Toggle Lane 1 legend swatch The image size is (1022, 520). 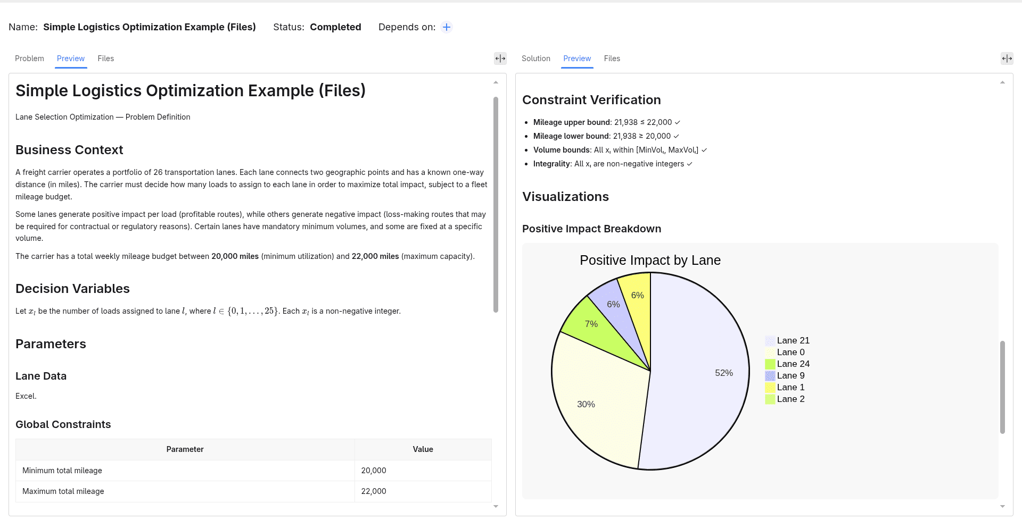[x=770, y=388]
